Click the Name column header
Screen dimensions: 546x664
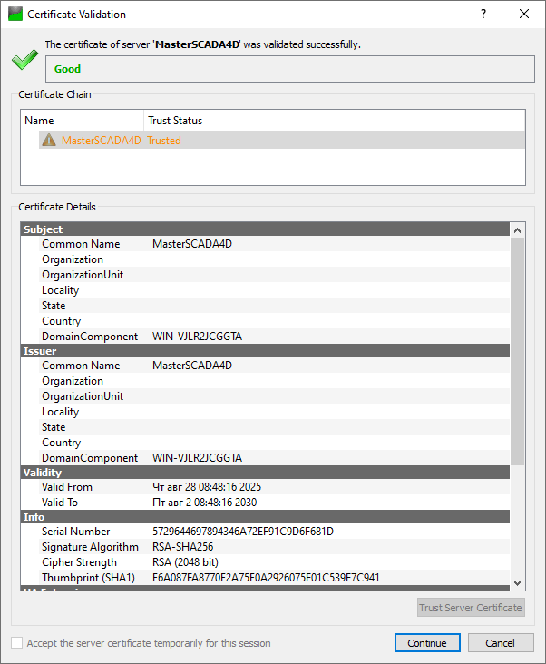(82, 121)
